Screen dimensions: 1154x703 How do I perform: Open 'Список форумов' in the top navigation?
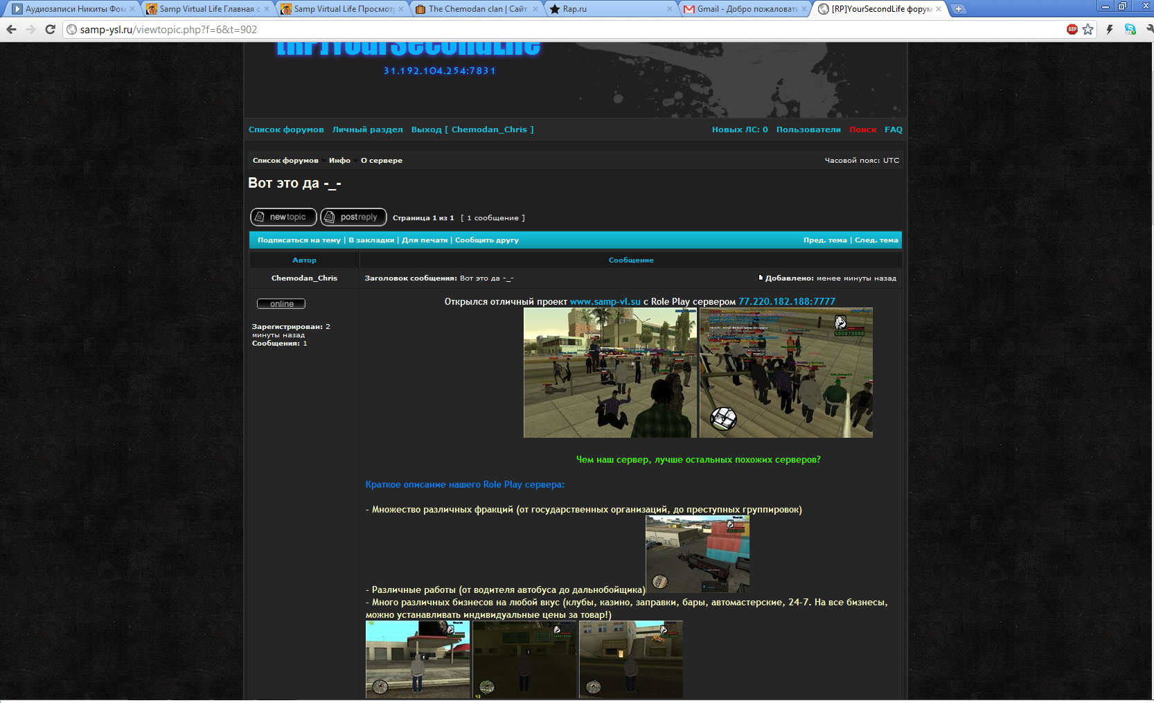[286, 130]
